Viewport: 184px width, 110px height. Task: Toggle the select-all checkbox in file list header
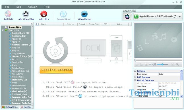[x=38, y=24]
